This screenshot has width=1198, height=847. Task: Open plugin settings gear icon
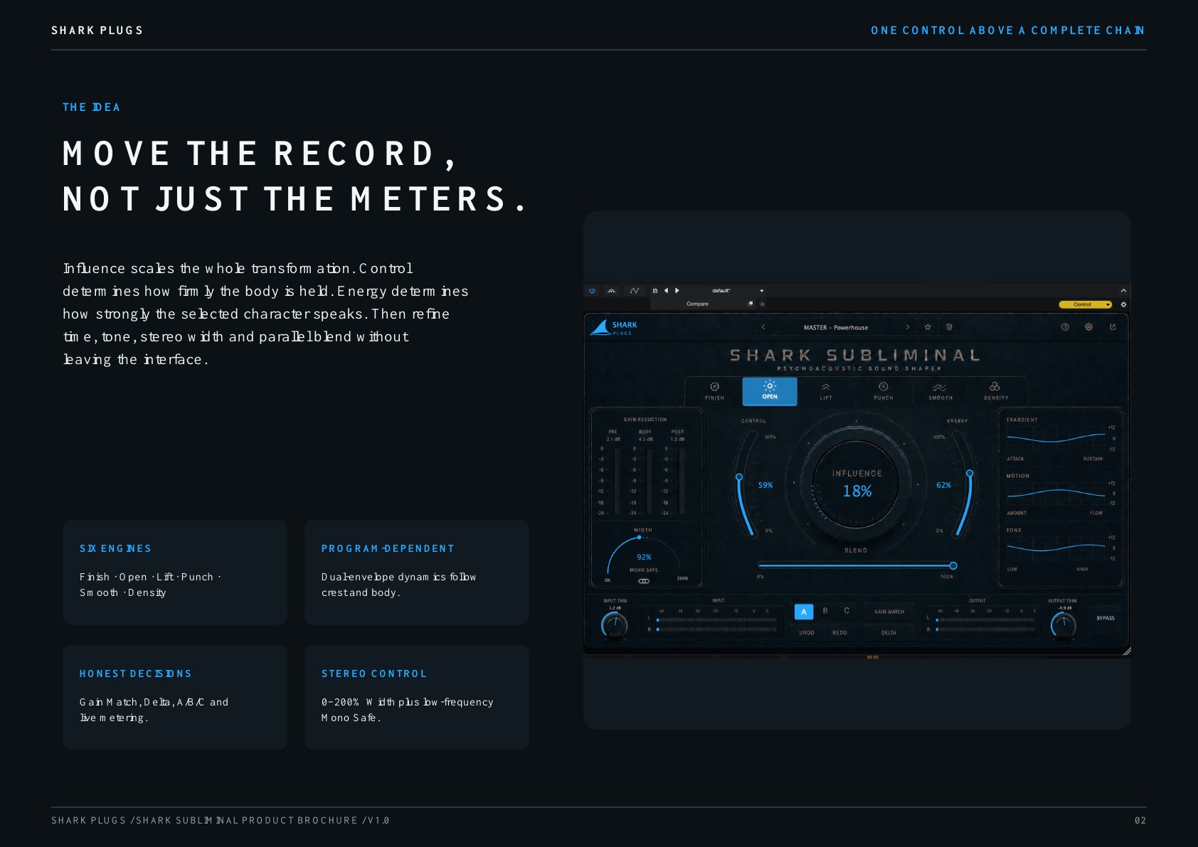(x=1088, y=327)
